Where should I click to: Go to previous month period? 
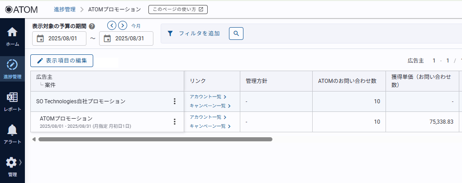pyautogui.click(x=112, y=25)
